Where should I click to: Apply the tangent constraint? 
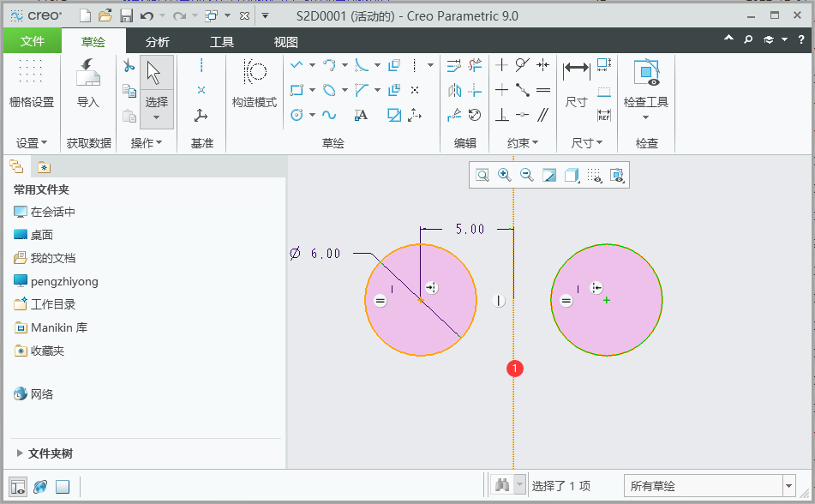523,65
